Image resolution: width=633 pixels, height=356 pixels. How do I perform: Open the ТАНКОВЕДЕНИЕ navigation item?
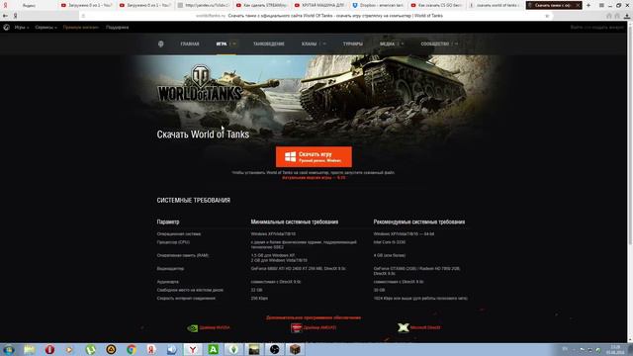point(269,44)
